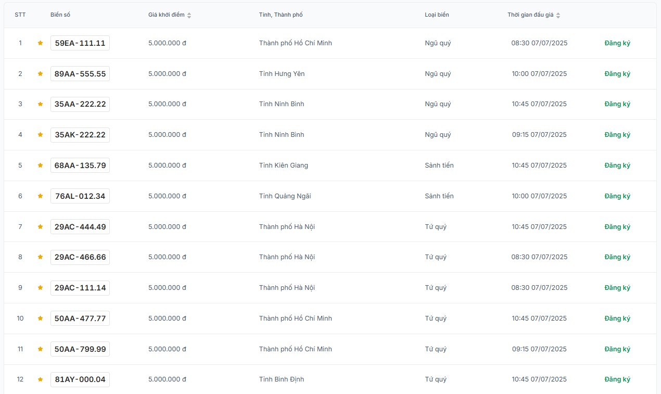Select Đăng ký for plate 50AA-799.99
The height and width of the screenshot is (394, 661).
tap(617, 349)
